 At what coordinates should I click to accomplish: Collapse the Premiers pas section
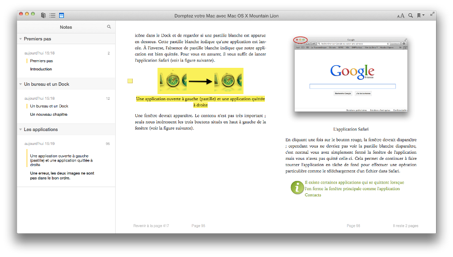click(21, 39)
